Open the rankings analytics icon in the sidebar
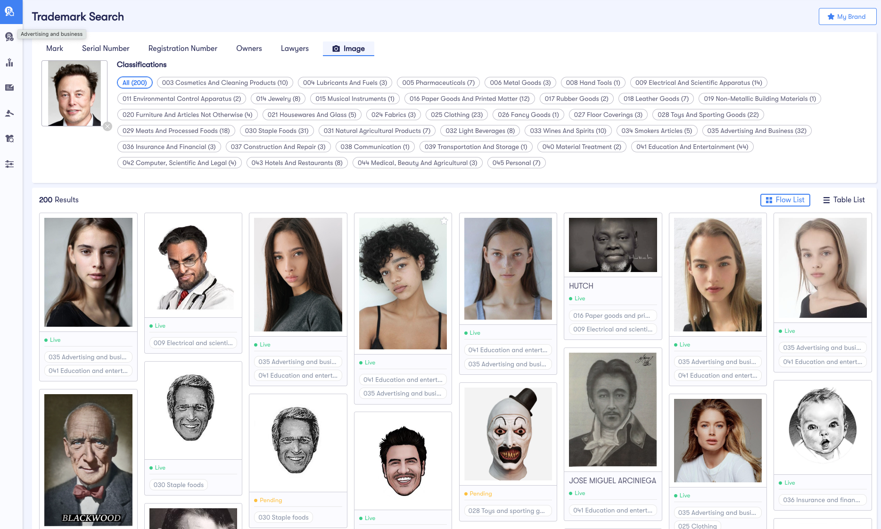 coord(9,62)
